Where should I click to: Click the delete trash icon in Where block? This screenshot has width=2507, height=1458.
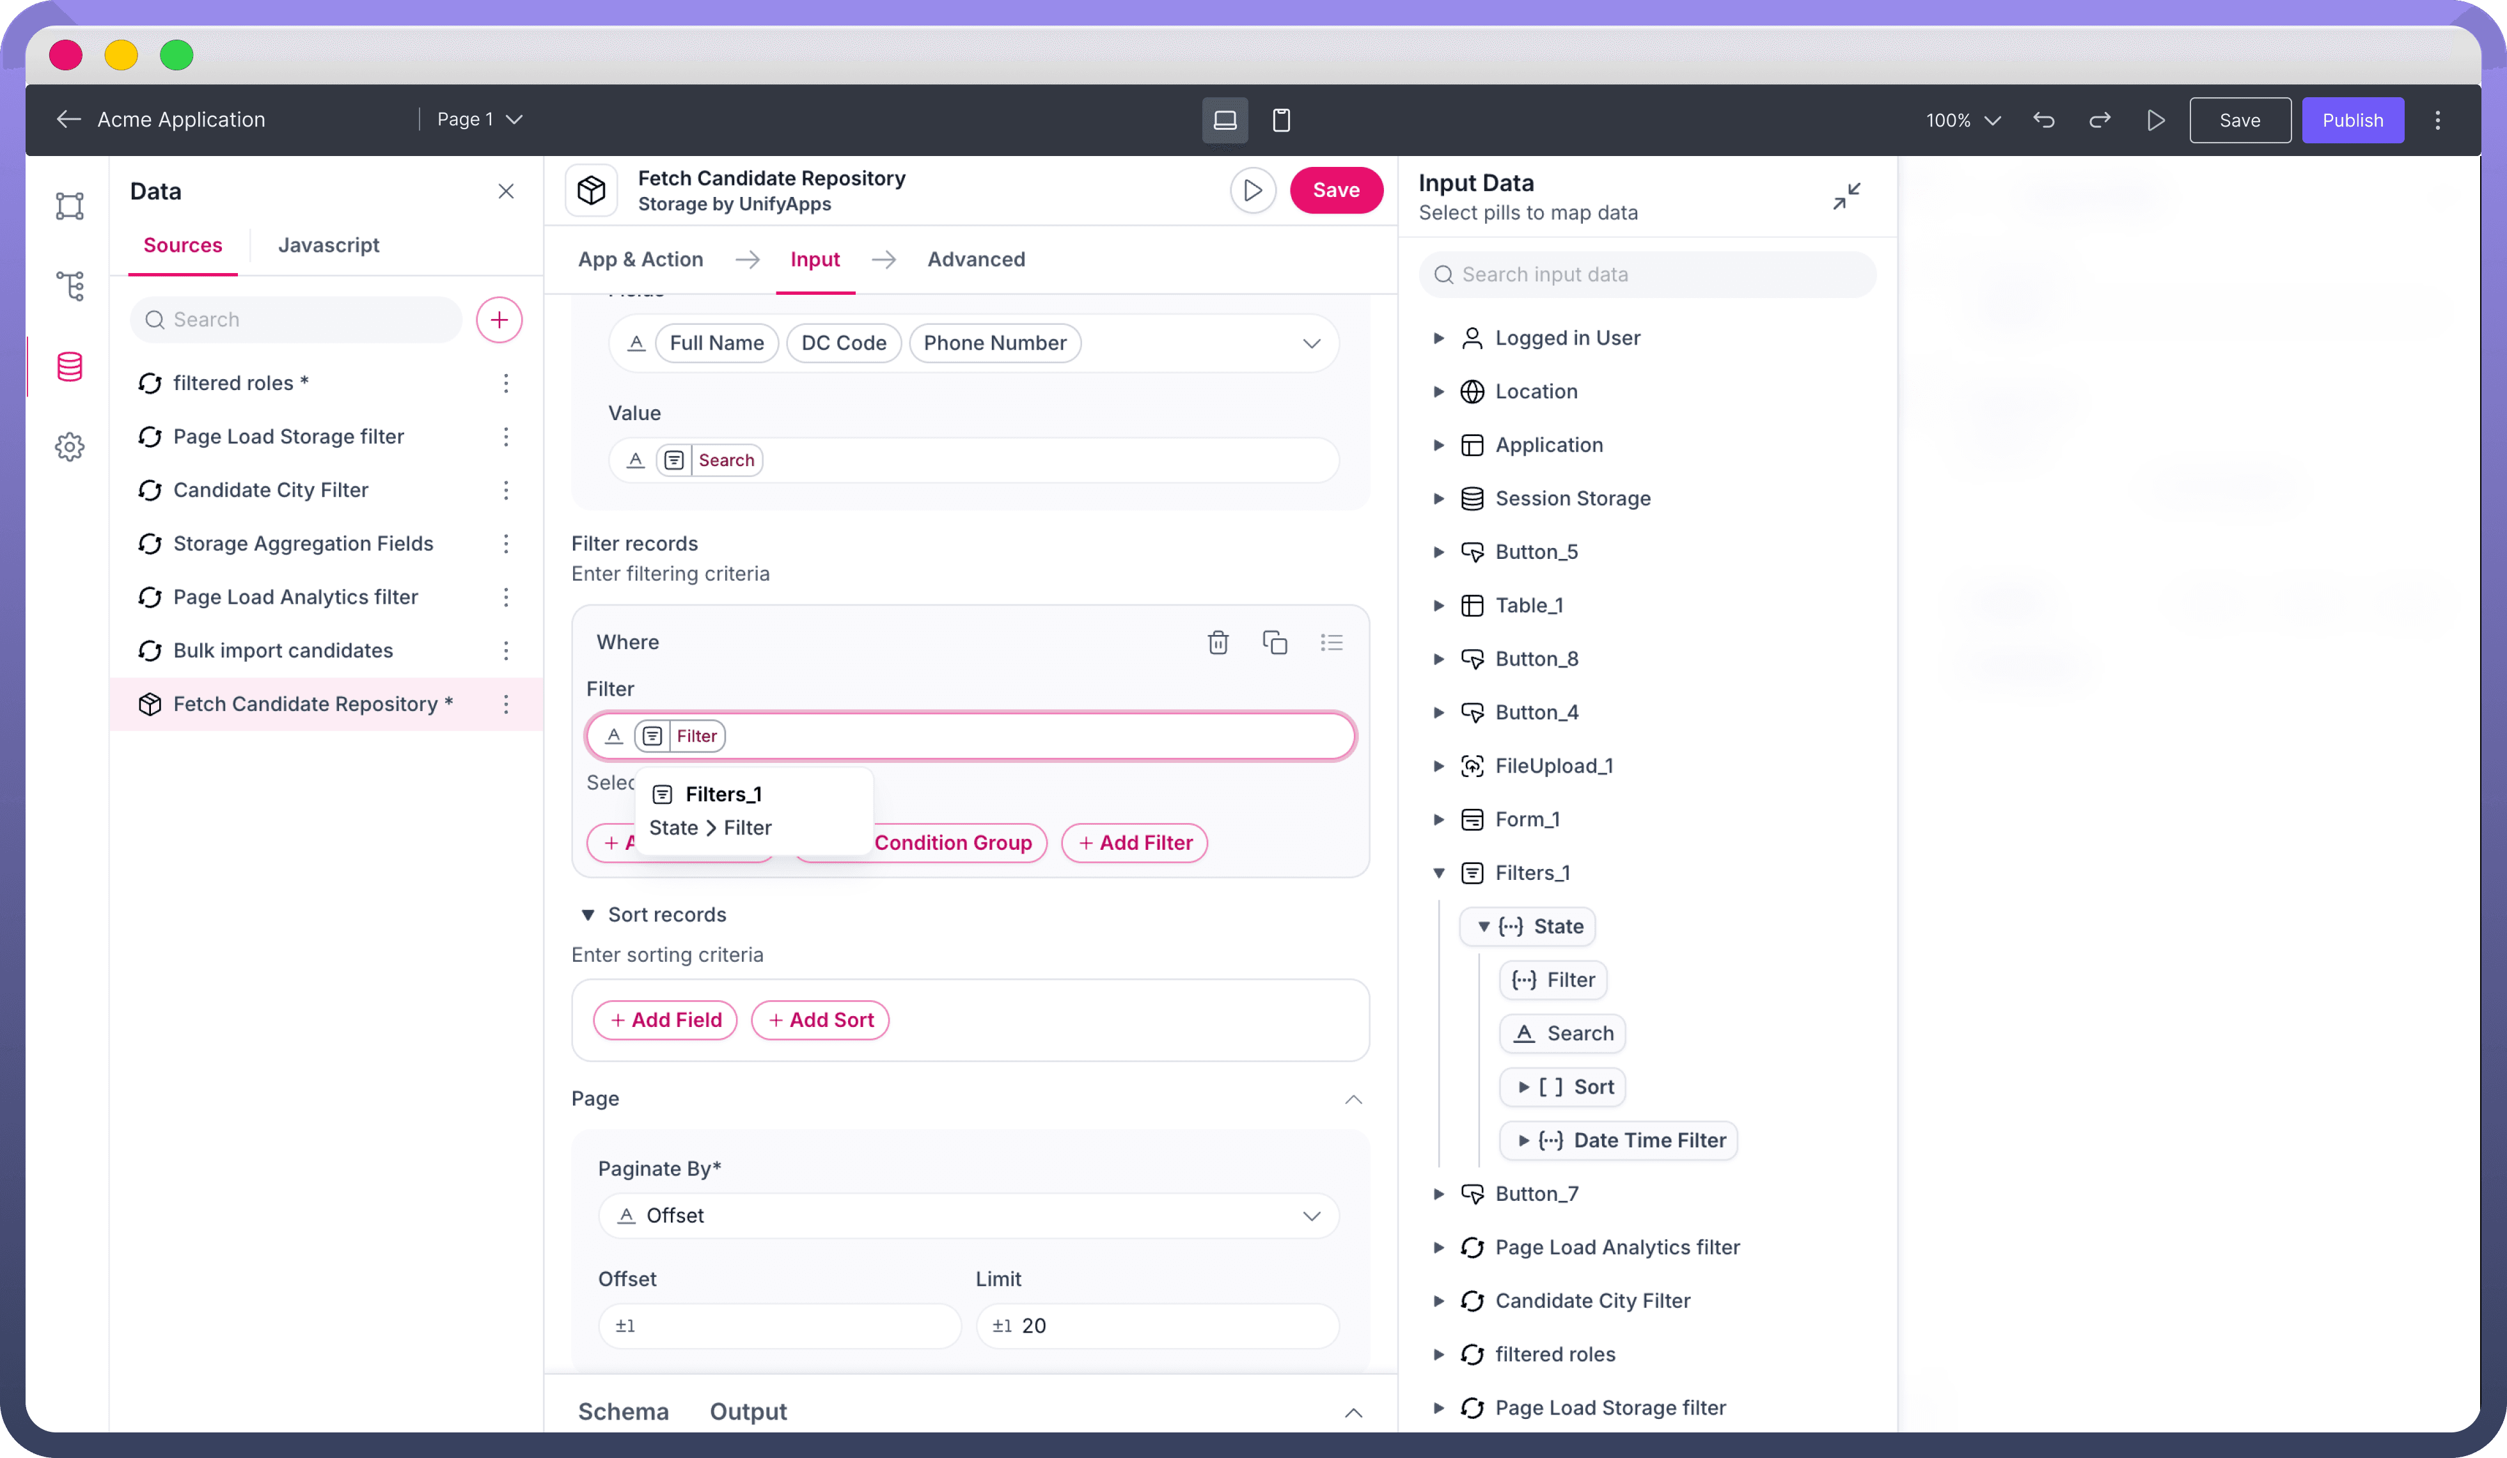[1218, 643]
